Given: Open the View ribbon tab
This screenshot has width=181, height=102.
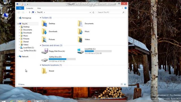Looking at the screenshot, I should 39,8.
